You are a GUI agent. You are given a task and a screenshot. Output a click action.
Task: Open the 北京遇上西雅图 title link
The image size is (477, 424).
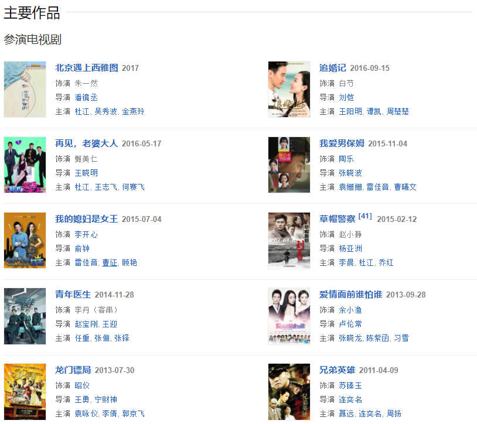(x=87, y=68)
